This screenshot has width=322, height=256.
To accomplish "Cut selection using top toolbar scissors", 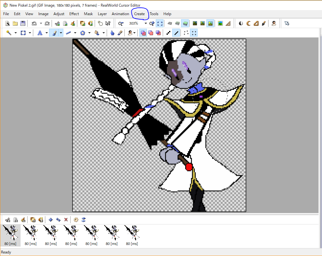I will point(58,23).
